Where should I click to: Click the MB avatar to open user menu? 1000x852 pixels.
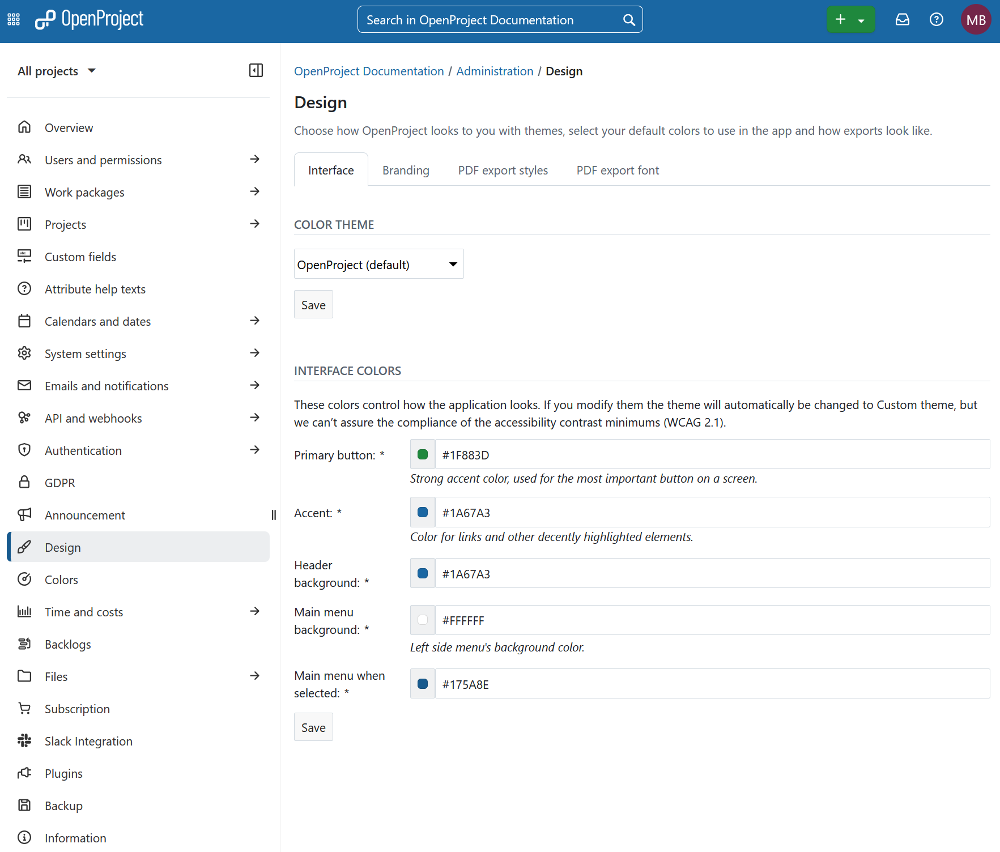click(x=976, y=19)
